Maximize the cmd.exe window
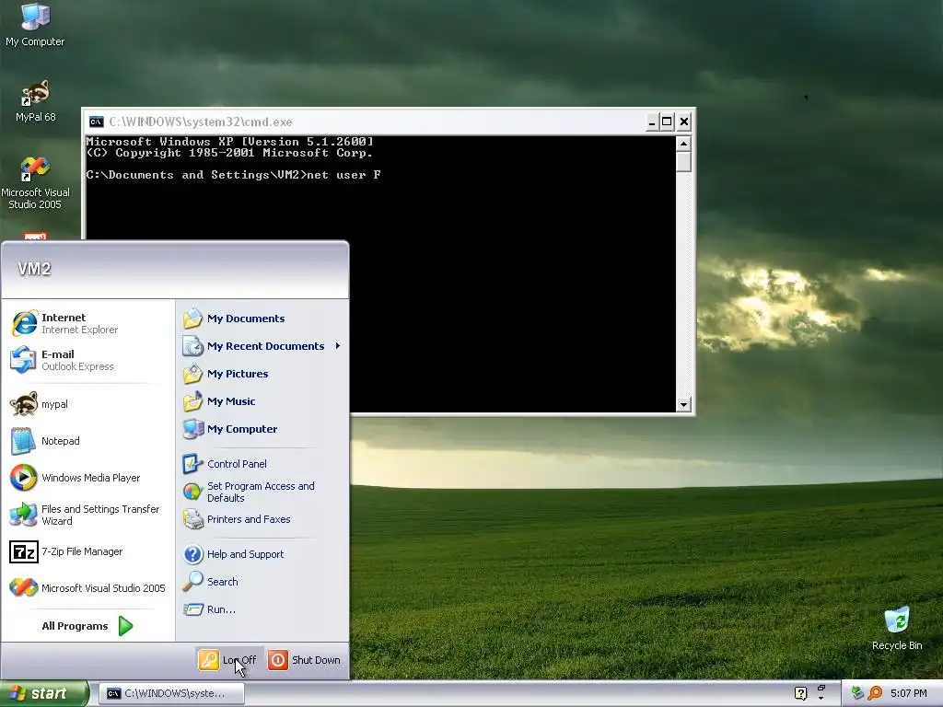This screenshot has height=707, width=943. (x=667, y=122)
